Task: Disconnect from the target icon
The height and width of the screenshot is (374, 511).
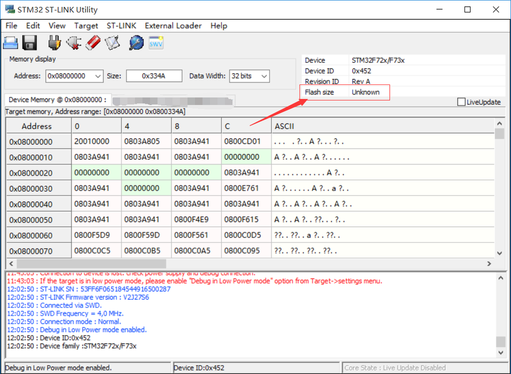Action: click(74, 42)
